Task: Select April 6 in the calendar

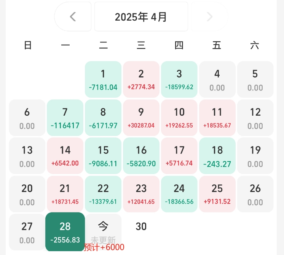Action: [x=27, y=118]
